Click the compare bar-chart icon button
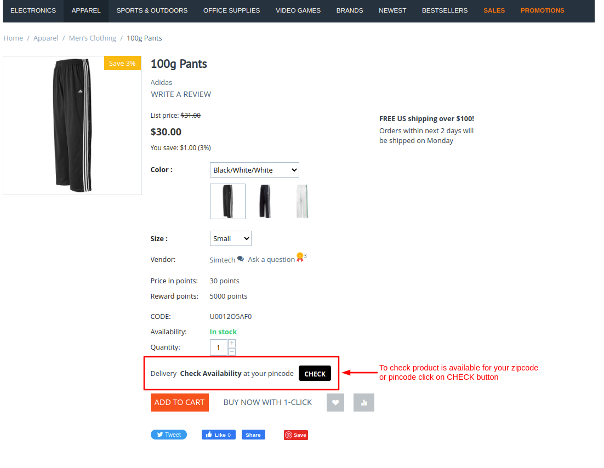The width and height of the screenshot is (604, 468). coord(363,403)
